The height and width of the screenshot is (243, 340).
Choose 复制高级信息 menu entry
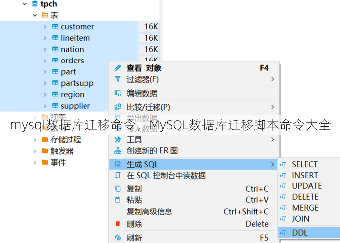[194, 212]
